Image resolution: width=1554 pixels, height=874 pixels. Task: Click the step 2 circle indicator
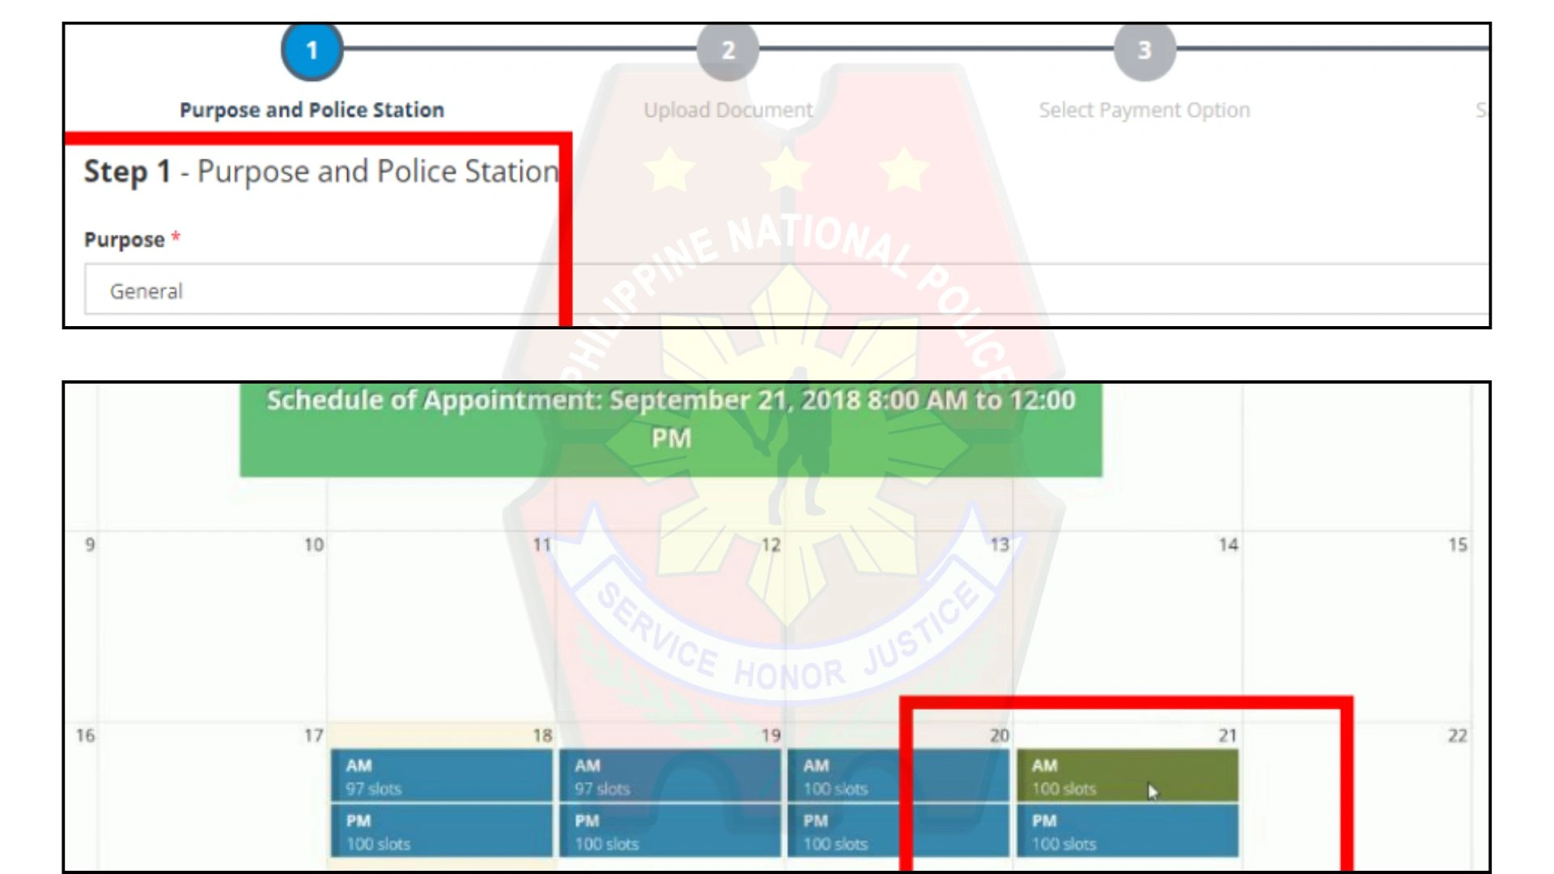click(x=728, y=50)
